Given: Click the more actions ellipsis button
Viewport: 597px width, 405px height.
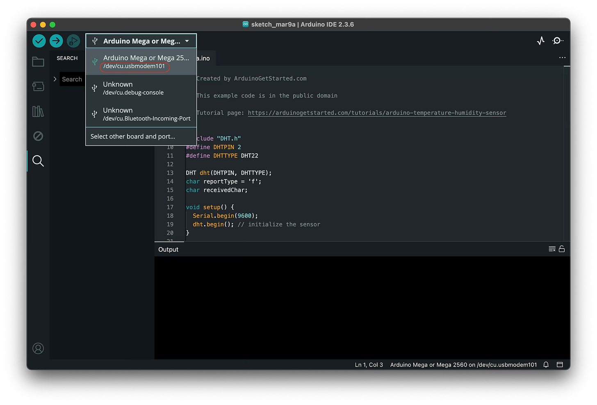Looking at the screenshot, I should (562, 58).
